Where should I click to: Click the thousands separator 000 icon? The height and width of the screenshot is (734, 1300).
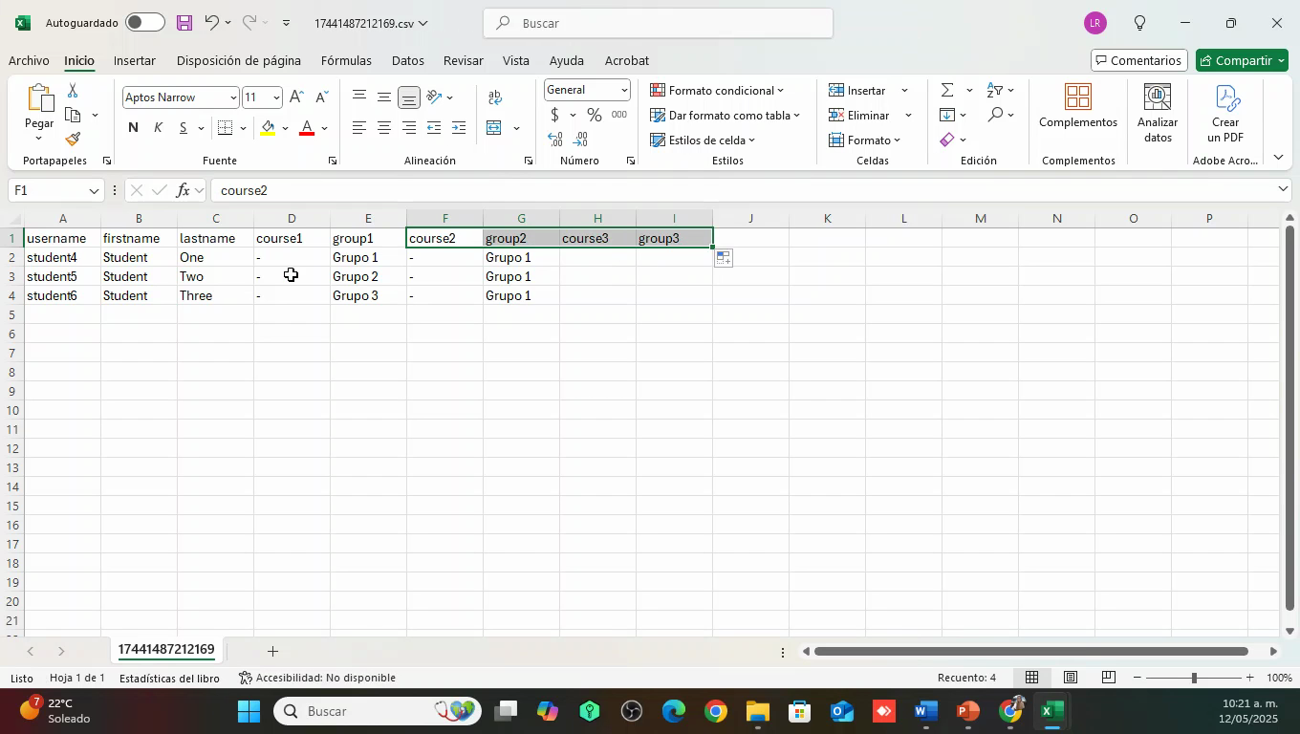tap(619, 115)
